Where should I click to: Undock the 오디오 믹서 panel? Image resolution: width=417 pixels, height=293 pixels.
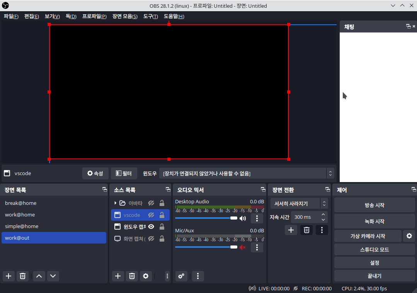(x=263, y=189)
